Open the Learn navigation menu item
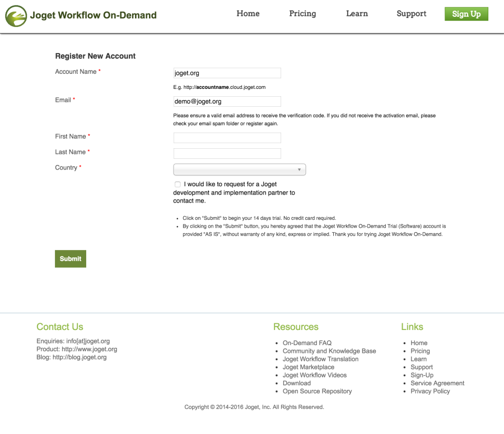 [x=357, y=13]
